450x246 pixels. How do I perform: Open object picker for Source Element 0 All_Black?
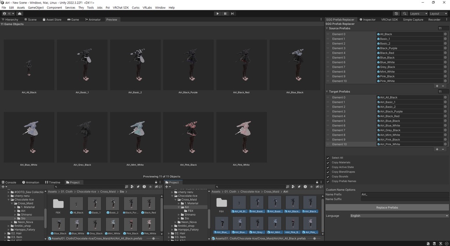pyautogui.click(x=445, y=34)
